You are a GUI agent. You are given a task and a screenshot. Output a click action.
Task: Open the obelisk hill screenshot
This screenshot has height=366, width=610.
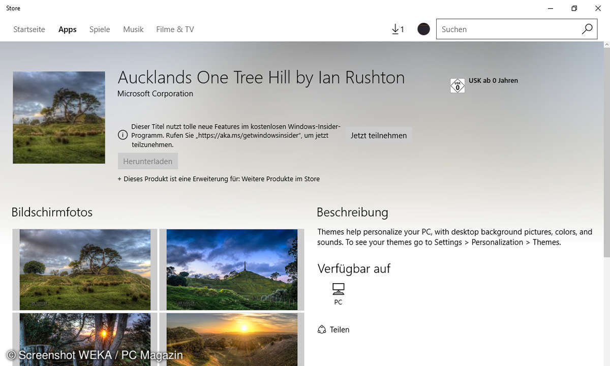click(232, 269)
